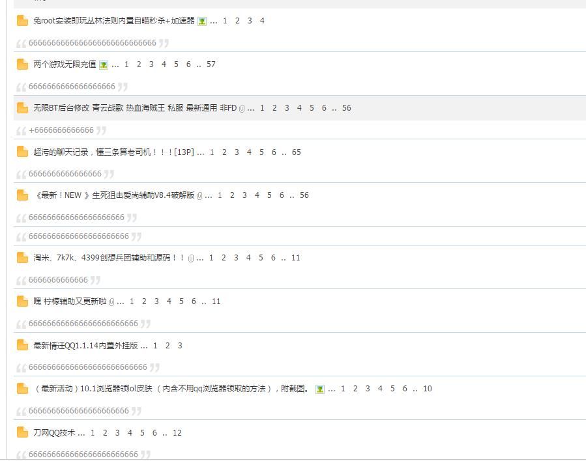
Task: Go to page 1 of 柠檬辅助又更新啦 thread
Action: (132, 301)
